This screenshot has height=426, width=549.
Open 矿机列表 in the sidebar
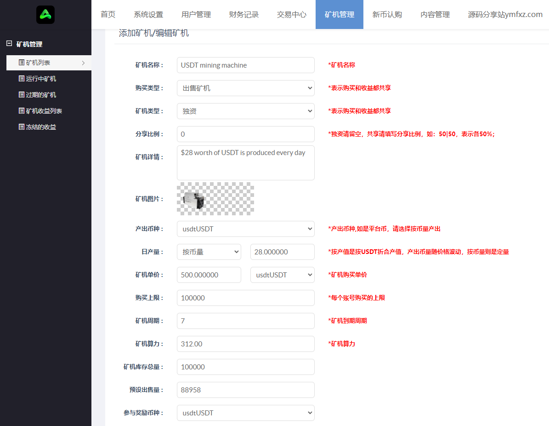pos(38,63)
